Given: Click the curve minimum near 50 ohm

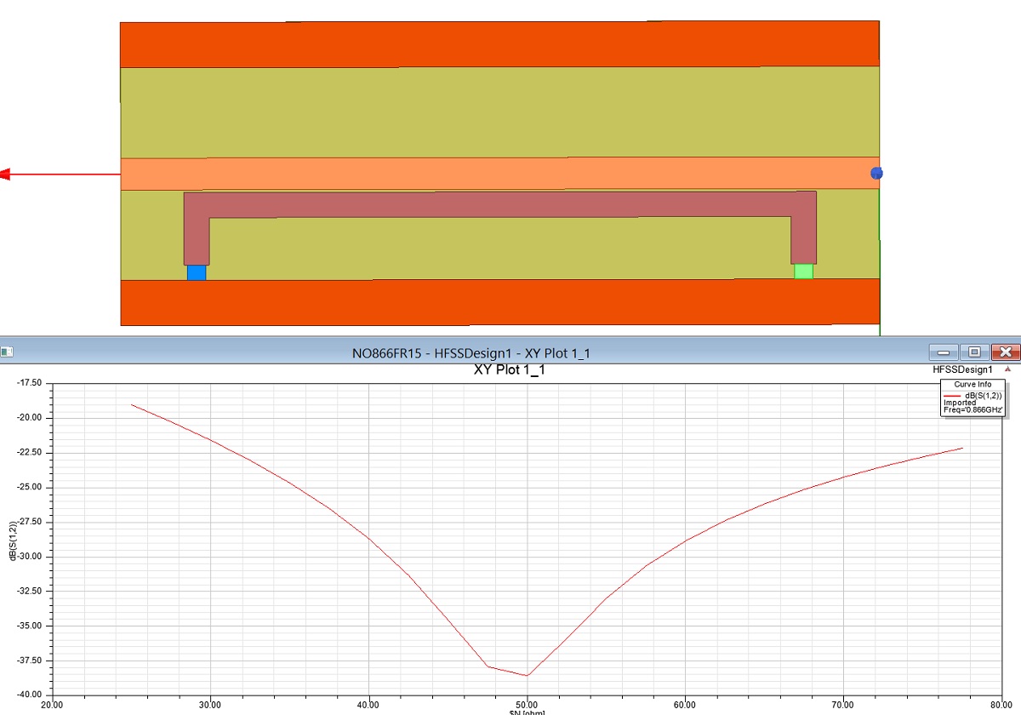Looking at the screenshot, I should pyautogui.click(x=528, y=675).
